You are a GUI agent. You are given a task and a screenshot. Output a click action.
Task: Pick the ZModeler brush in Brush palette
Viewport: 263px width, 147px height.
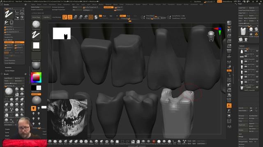click(x=7, y=110)
